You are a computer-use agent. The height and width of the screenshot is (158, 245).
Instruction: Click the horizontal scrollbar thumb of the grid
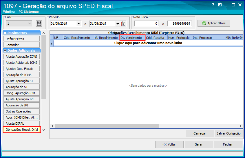[x=107, y=126]
